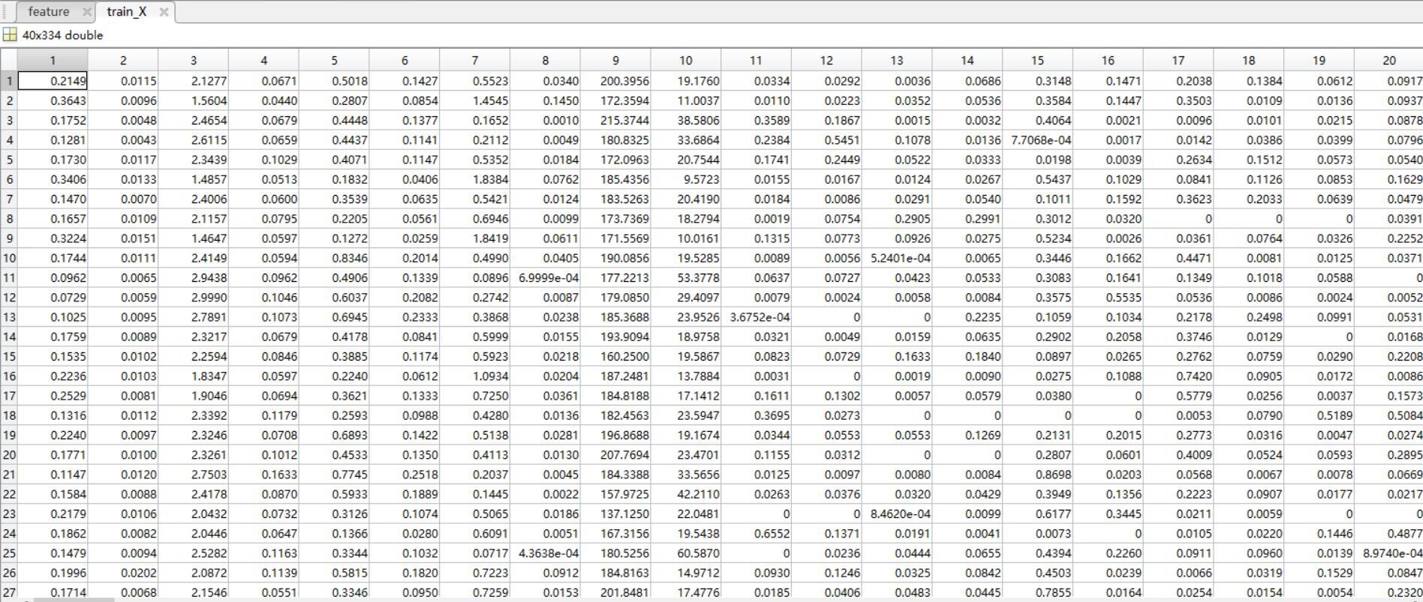Select row header 26
Viewport: 1423px width, 602px height.
9,573
